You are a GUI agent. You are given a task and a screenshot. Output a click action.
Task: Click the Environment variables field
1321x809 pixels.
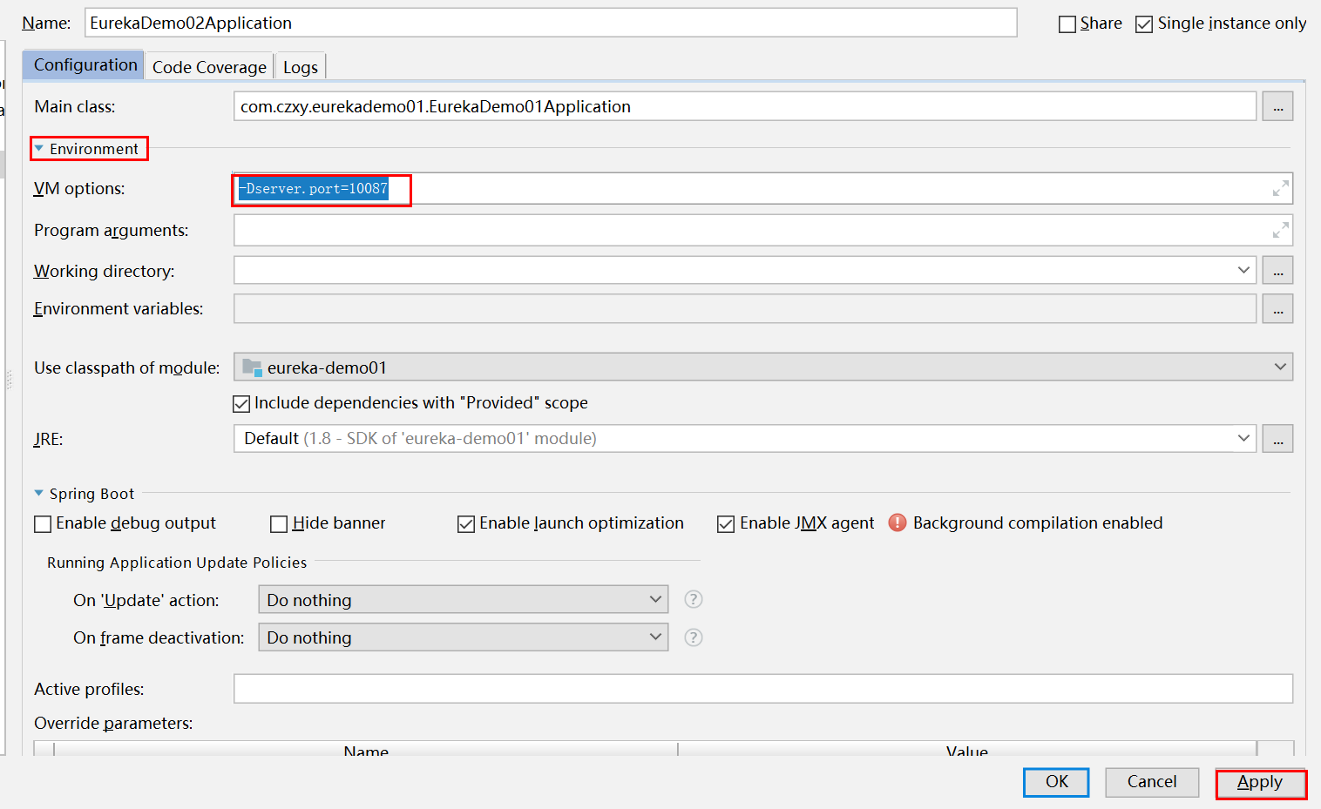tap(745, 308)
